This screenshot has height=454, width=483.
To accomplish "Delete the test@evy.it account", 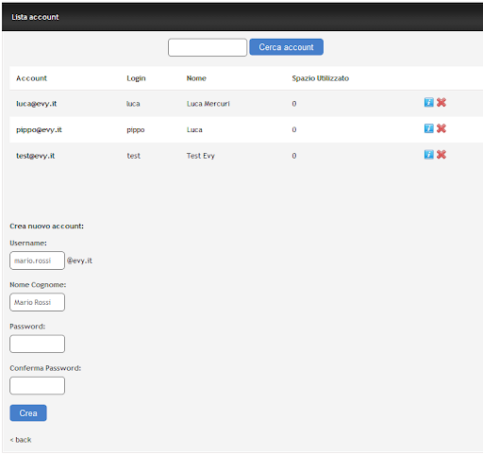I will click(x=441, y=155).
